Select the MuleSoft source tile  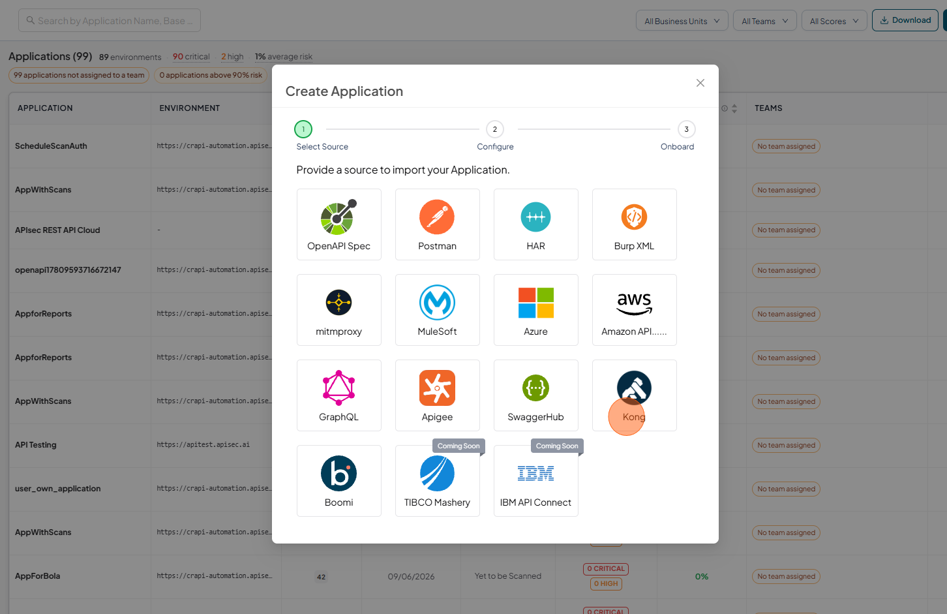coord(437,310)
